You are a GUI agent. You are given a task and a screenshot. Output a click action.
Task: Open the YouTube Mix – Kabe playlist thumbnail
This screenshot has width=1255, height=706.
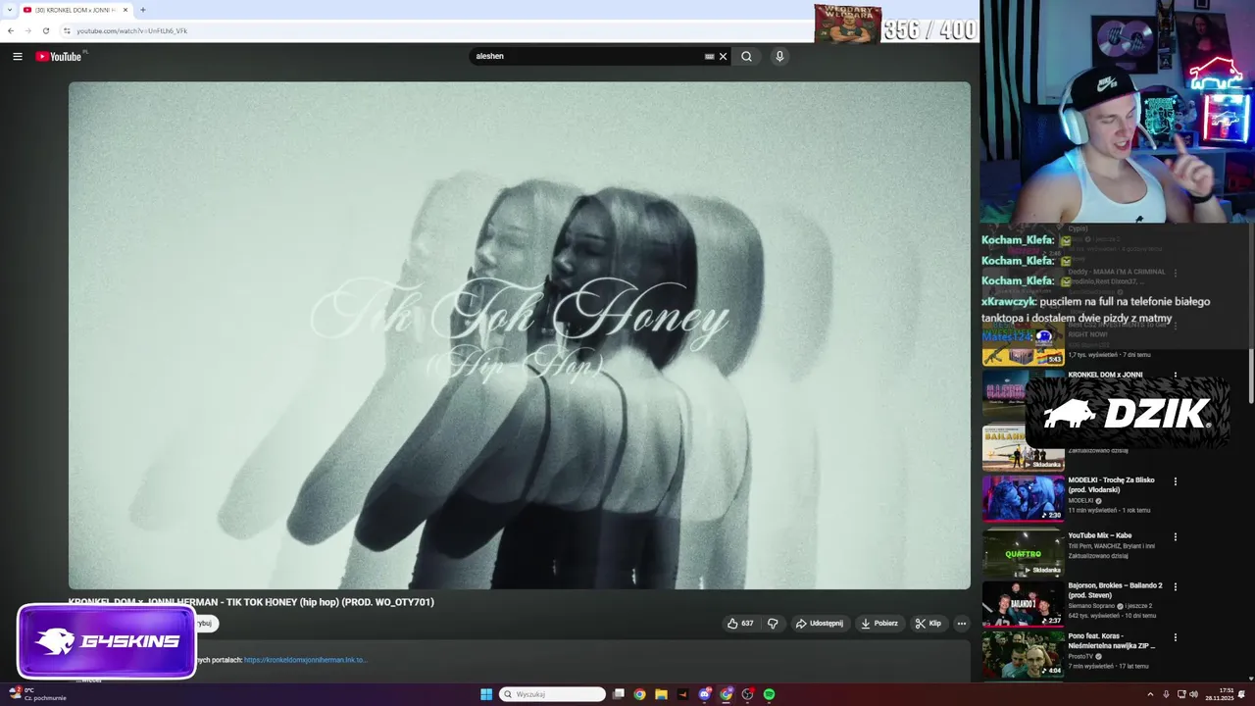point(1023,554)
